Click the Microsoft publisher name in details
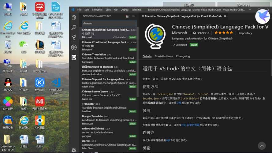The image size is (272, 153). click(x=179, y=33)
